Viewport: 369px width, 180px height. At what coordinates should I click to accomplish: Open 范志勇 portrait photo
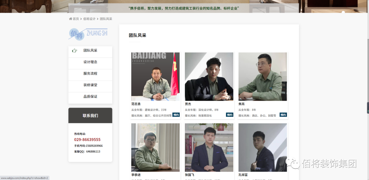(x=155, y=77)
